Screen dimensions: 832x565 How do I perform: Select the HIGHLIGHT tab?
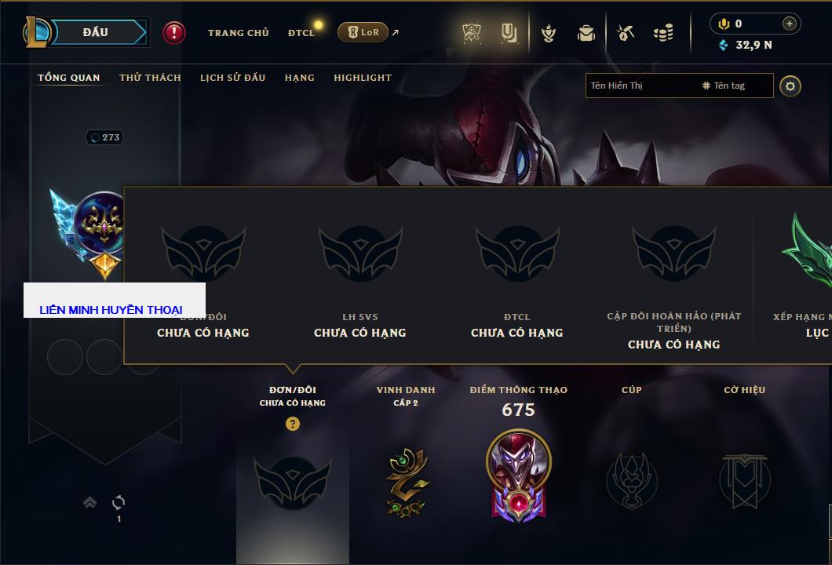click(x=363, y=78)
